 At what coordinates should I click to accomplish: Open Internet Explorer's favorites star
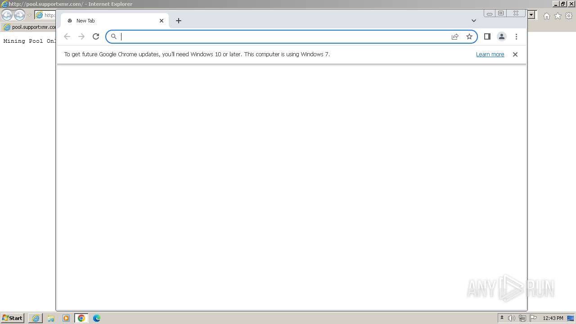pyautogui.click(x=558, y=16)
